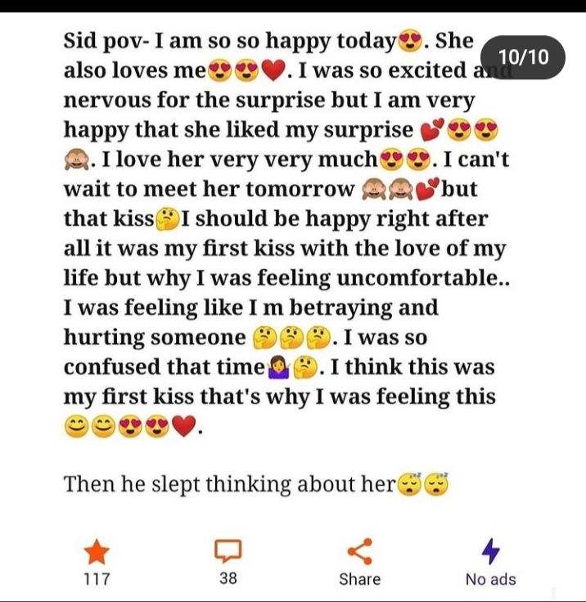Viewport: 586px width, 602px height.
Task: Tap the share arrow icon
Action: pos(359,551)
